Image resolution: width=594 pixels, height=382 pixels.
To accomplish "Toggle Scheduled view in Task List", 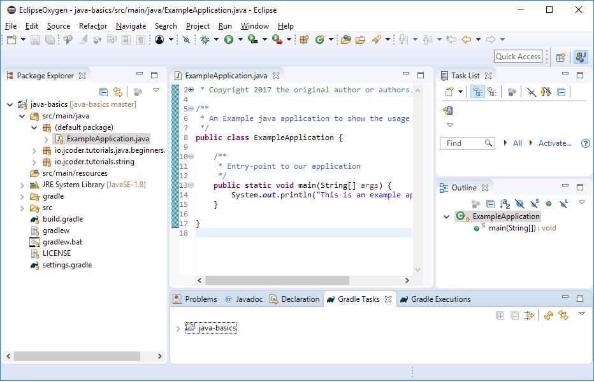I will tap(492, 92).
